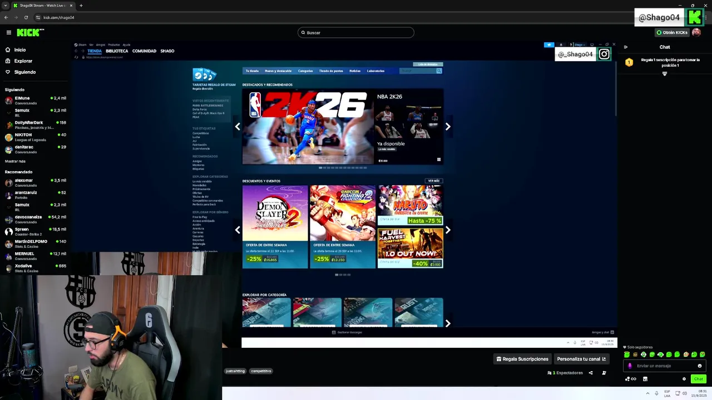Show next featured game after NBA 2K26

tap(448, 127)
